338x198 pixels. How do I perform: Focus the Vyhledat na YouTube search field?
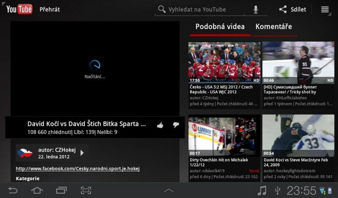pos(203,9)
